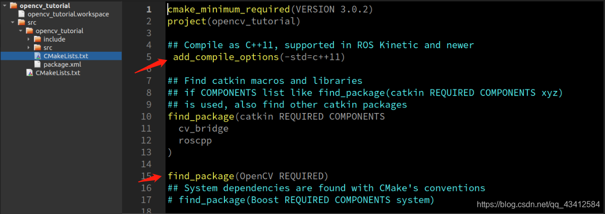Expand the inner src folder arrow
This screenshot has width=605, height=214.
tap(29, 48)
